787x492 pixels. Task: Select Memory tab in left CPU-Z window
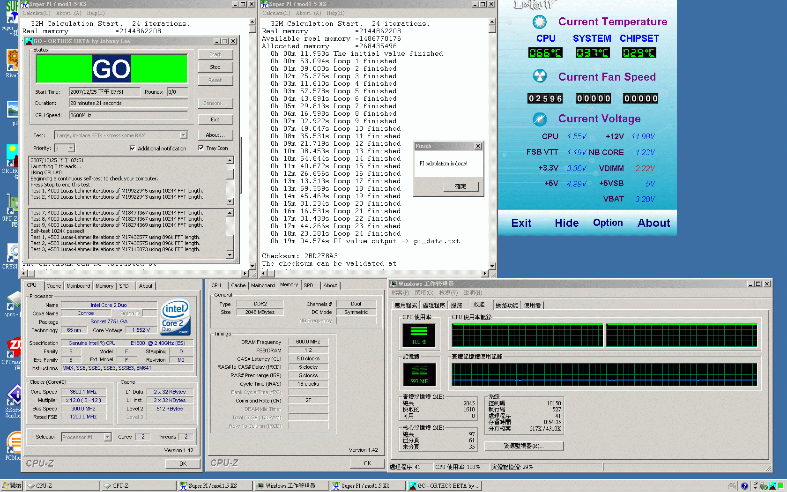[104, 286]
